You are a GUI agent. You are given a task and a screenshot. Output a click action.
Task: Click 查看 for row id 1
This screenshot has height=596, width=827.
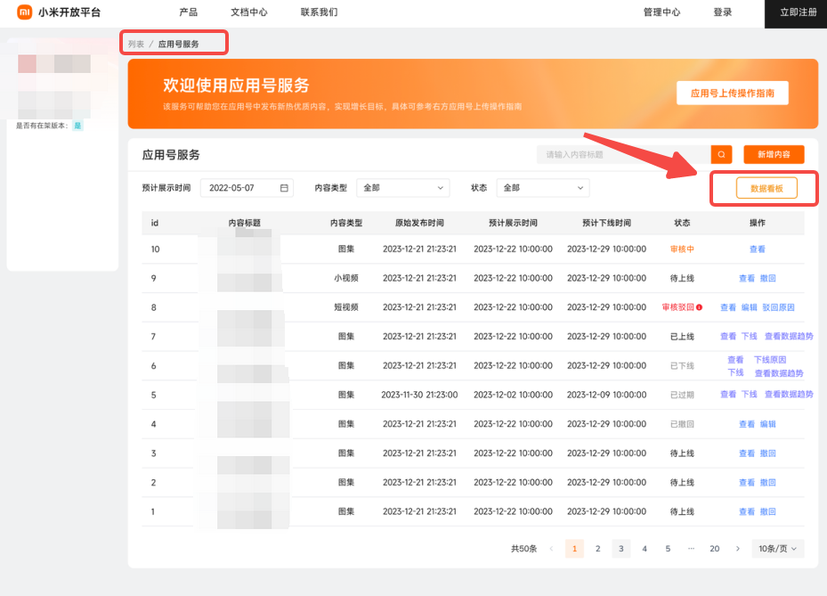click(747, 511)
